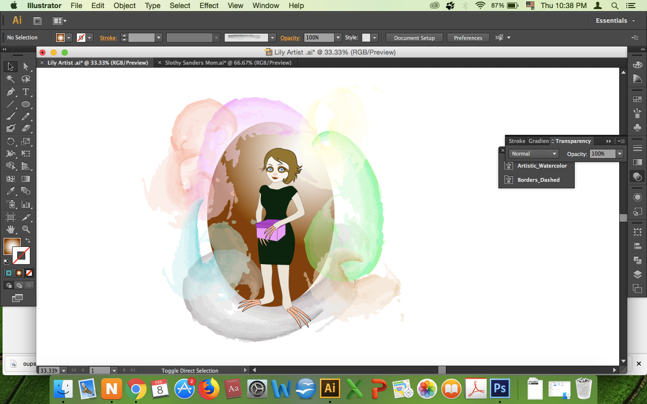This screenshot has height=404, width=647.
Task: Select the Column Graph tool
Action: pyautogui.click(x=26, y=204)
